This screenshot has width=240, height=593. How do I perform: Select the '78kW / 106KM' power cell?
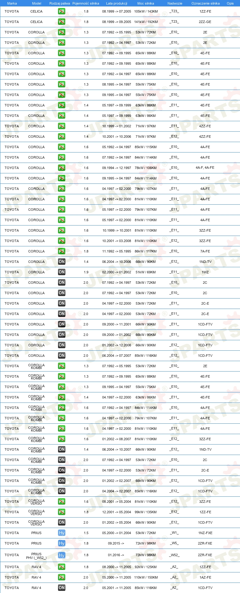coord(146,168)
